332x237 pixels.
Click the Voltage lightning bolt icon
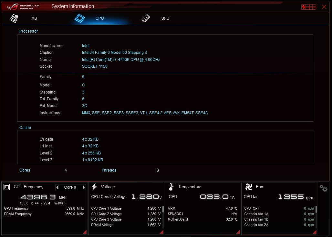point(94,187)
